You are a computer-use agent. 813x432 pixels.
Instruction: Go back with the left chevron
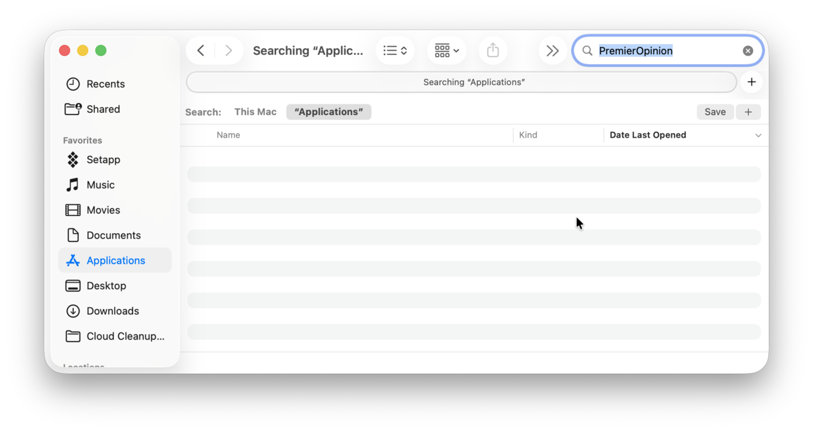[201, 51]
